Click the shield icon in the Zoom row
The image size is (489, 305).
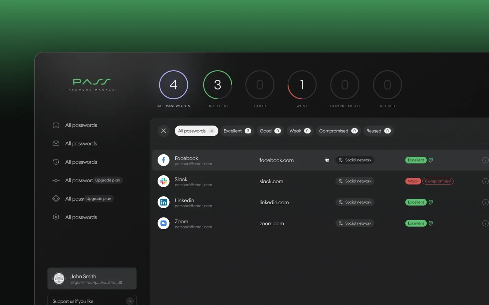(x=431, y=223)
